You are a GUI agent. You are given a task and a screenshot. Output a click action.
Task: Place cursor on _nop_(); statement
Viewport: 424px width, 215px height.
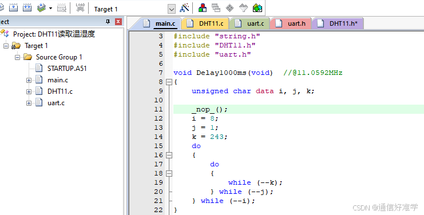210,109
